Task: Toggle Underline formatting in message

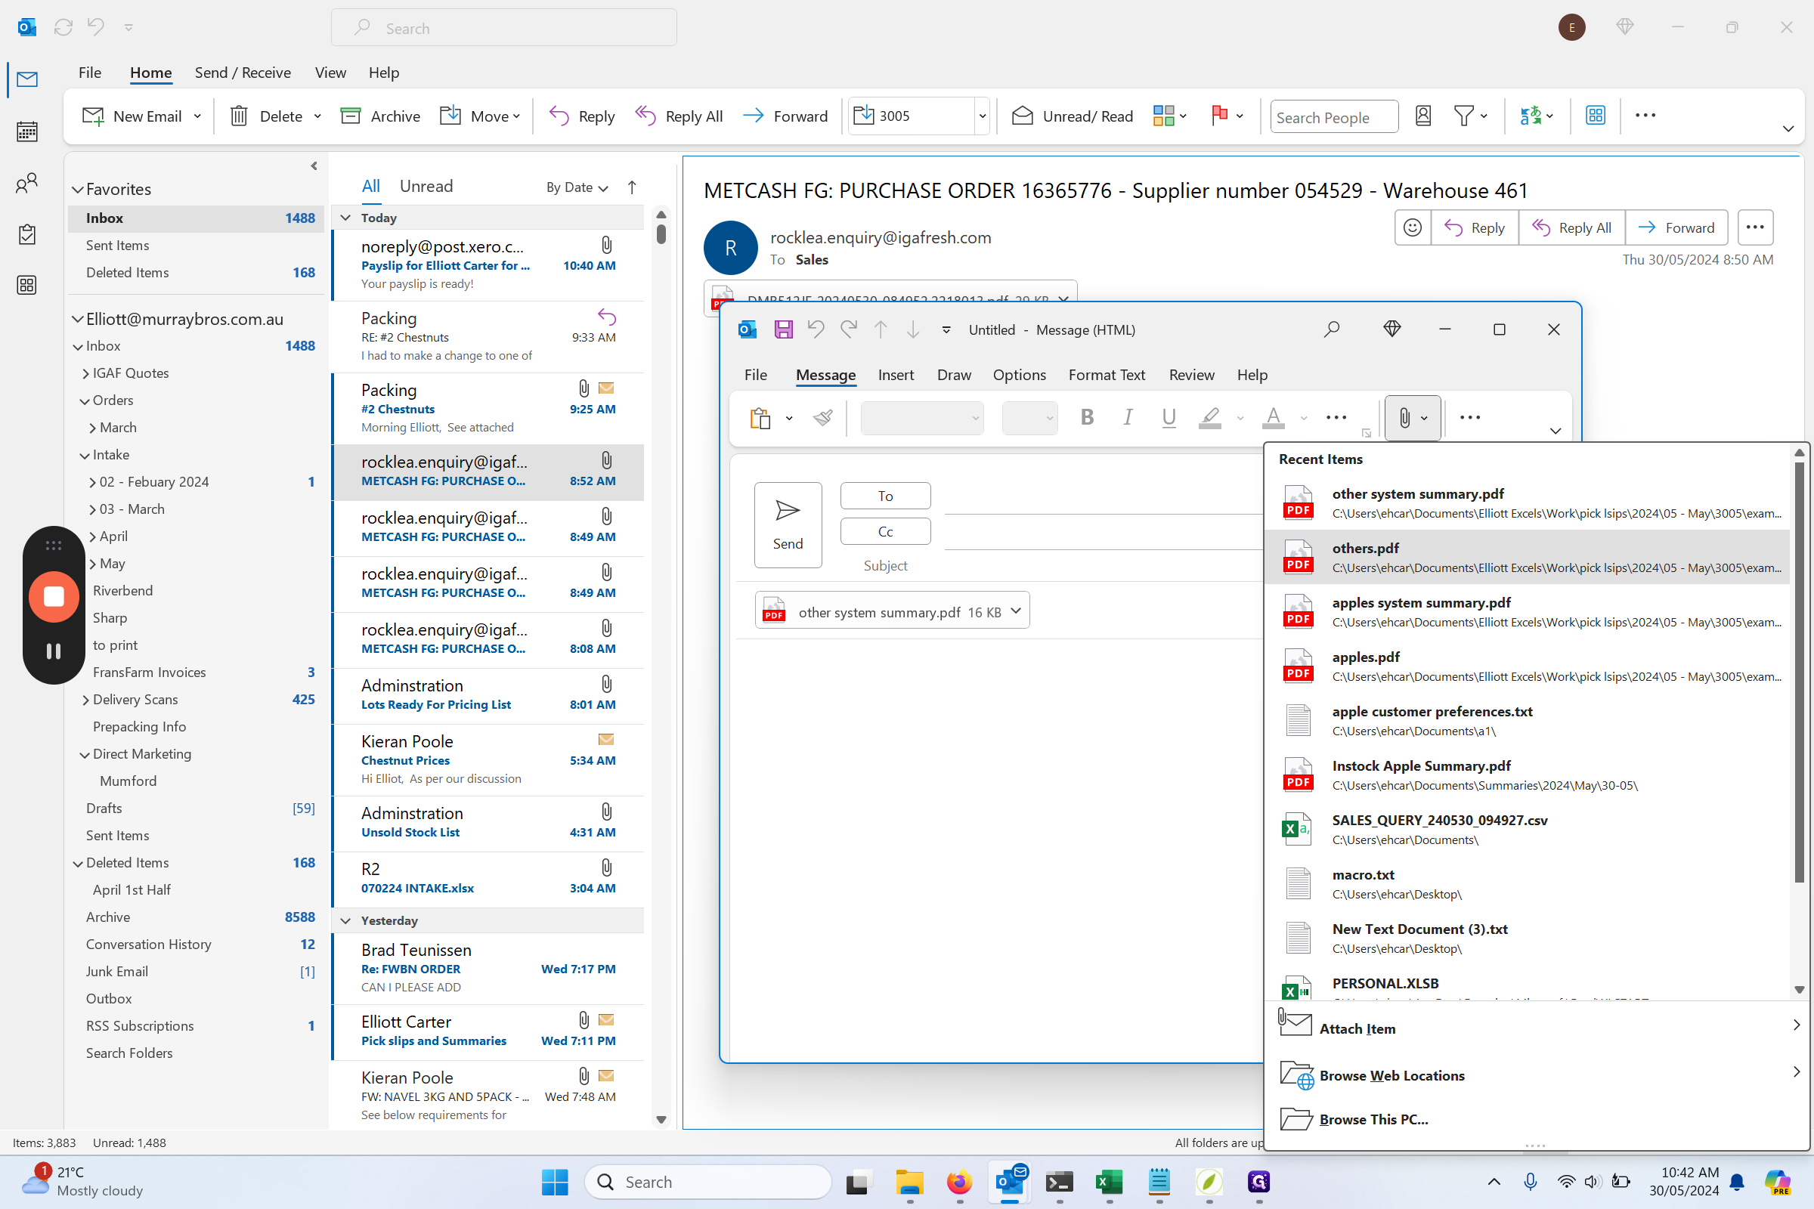Action: pos(1169,417)
